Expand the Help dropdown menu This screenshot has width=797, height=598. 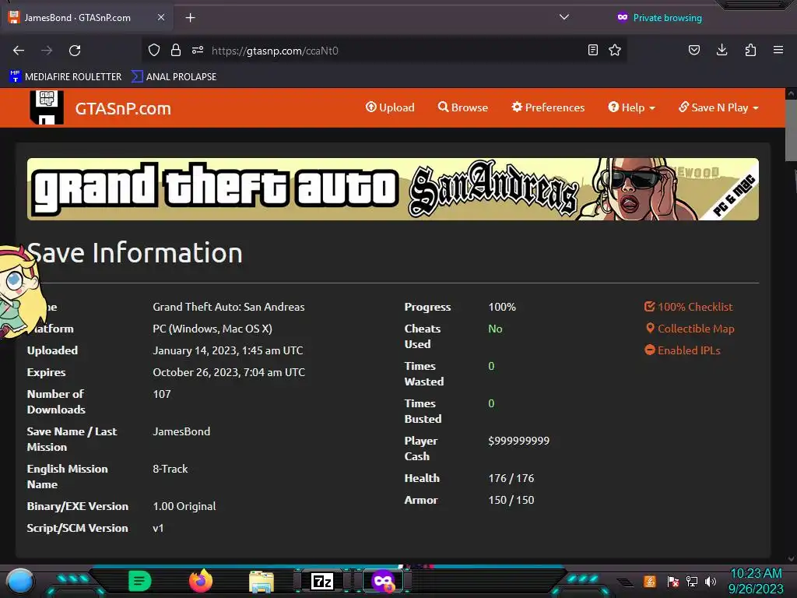632,107
